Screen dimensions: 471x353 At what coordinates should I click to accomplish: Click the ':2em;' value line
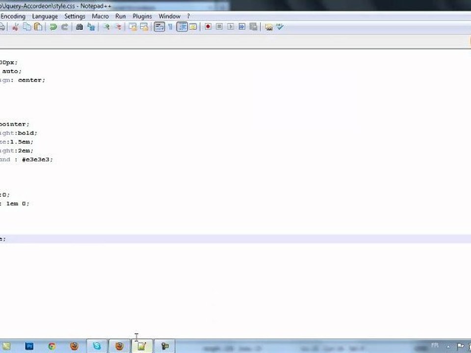pyautogui.click(x=24, y=151)
